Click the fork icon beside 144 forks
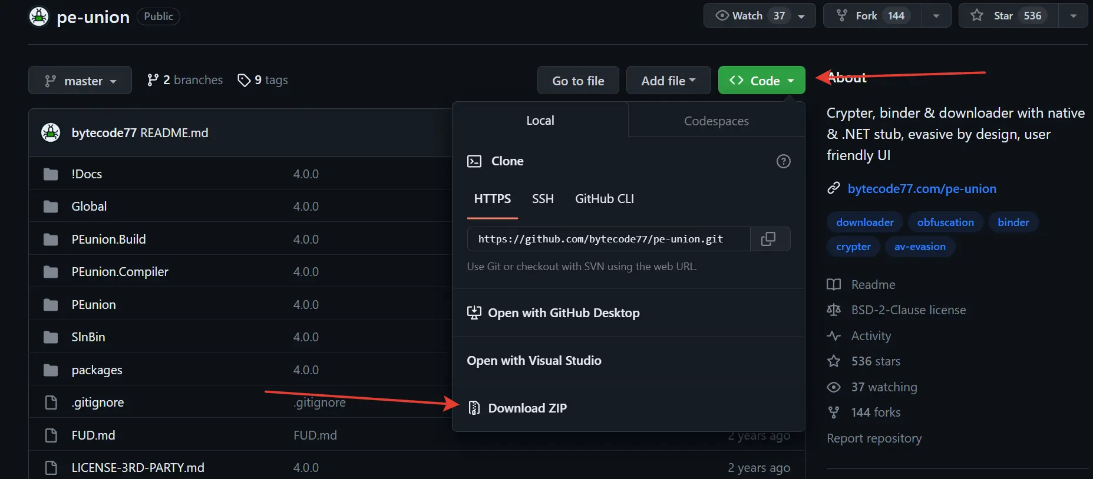 click(834, 413)
